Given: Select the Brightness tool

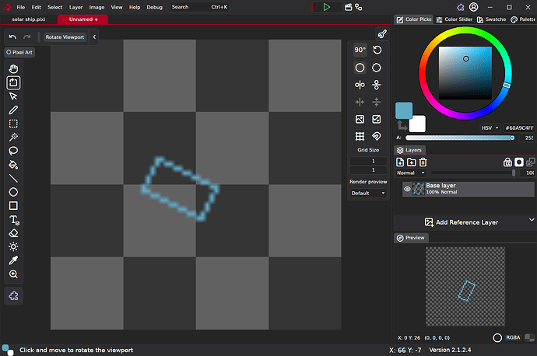Looking at the screenshot, I should click(13, 246).
